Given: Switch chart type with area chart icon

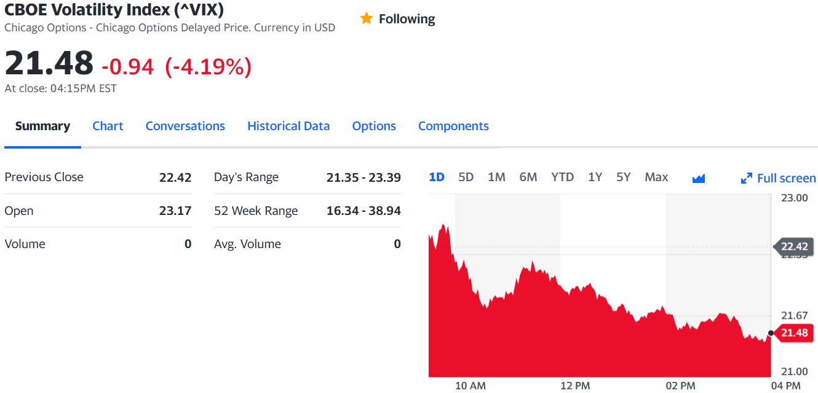Looking at the screenshot, I should point(698,178).
